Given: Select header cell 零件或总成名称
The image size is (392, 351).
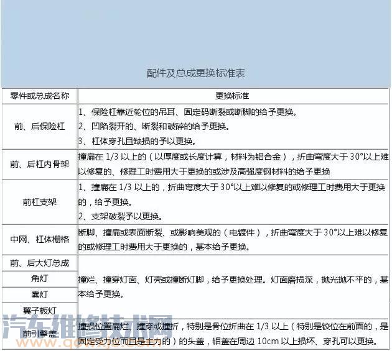Looking at the screenshot, I should coord(39,96).
